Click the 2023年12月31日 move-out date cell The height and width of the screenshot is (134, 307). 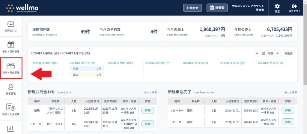coord(111,124)
